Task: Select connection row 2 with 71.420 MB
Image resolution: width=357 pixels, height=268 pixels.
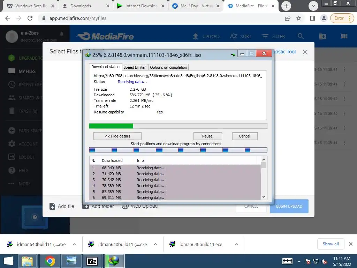Action: 175,174
